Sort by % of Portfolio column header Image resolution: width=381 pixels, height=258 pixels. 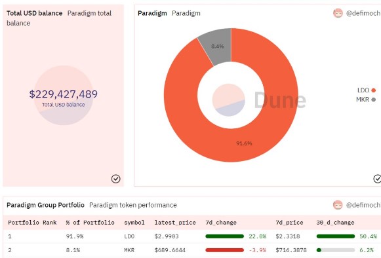coord(90,223)
